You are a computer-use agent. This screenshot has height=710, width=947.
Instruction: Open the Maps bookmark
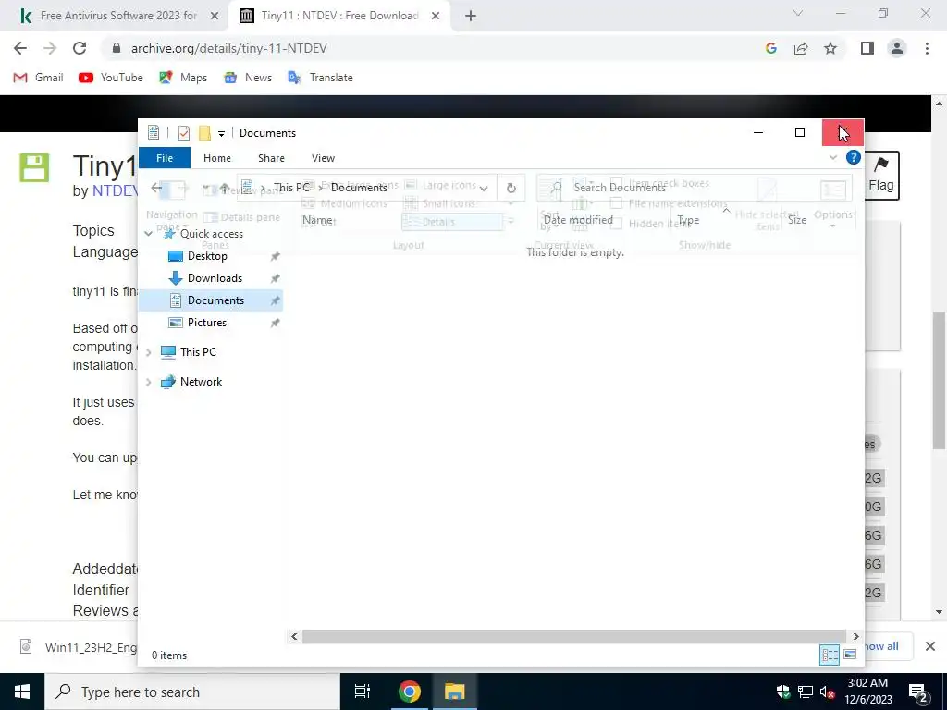coord(183,78)
